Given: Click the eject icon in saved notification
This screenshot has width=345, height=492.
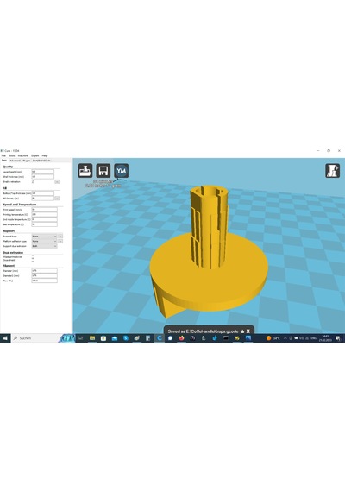Looking at the screenshot, I should (242, 331).
